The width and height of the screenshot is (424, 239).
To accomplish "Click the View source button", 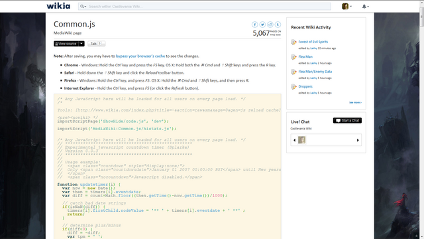I will (66, 44).
